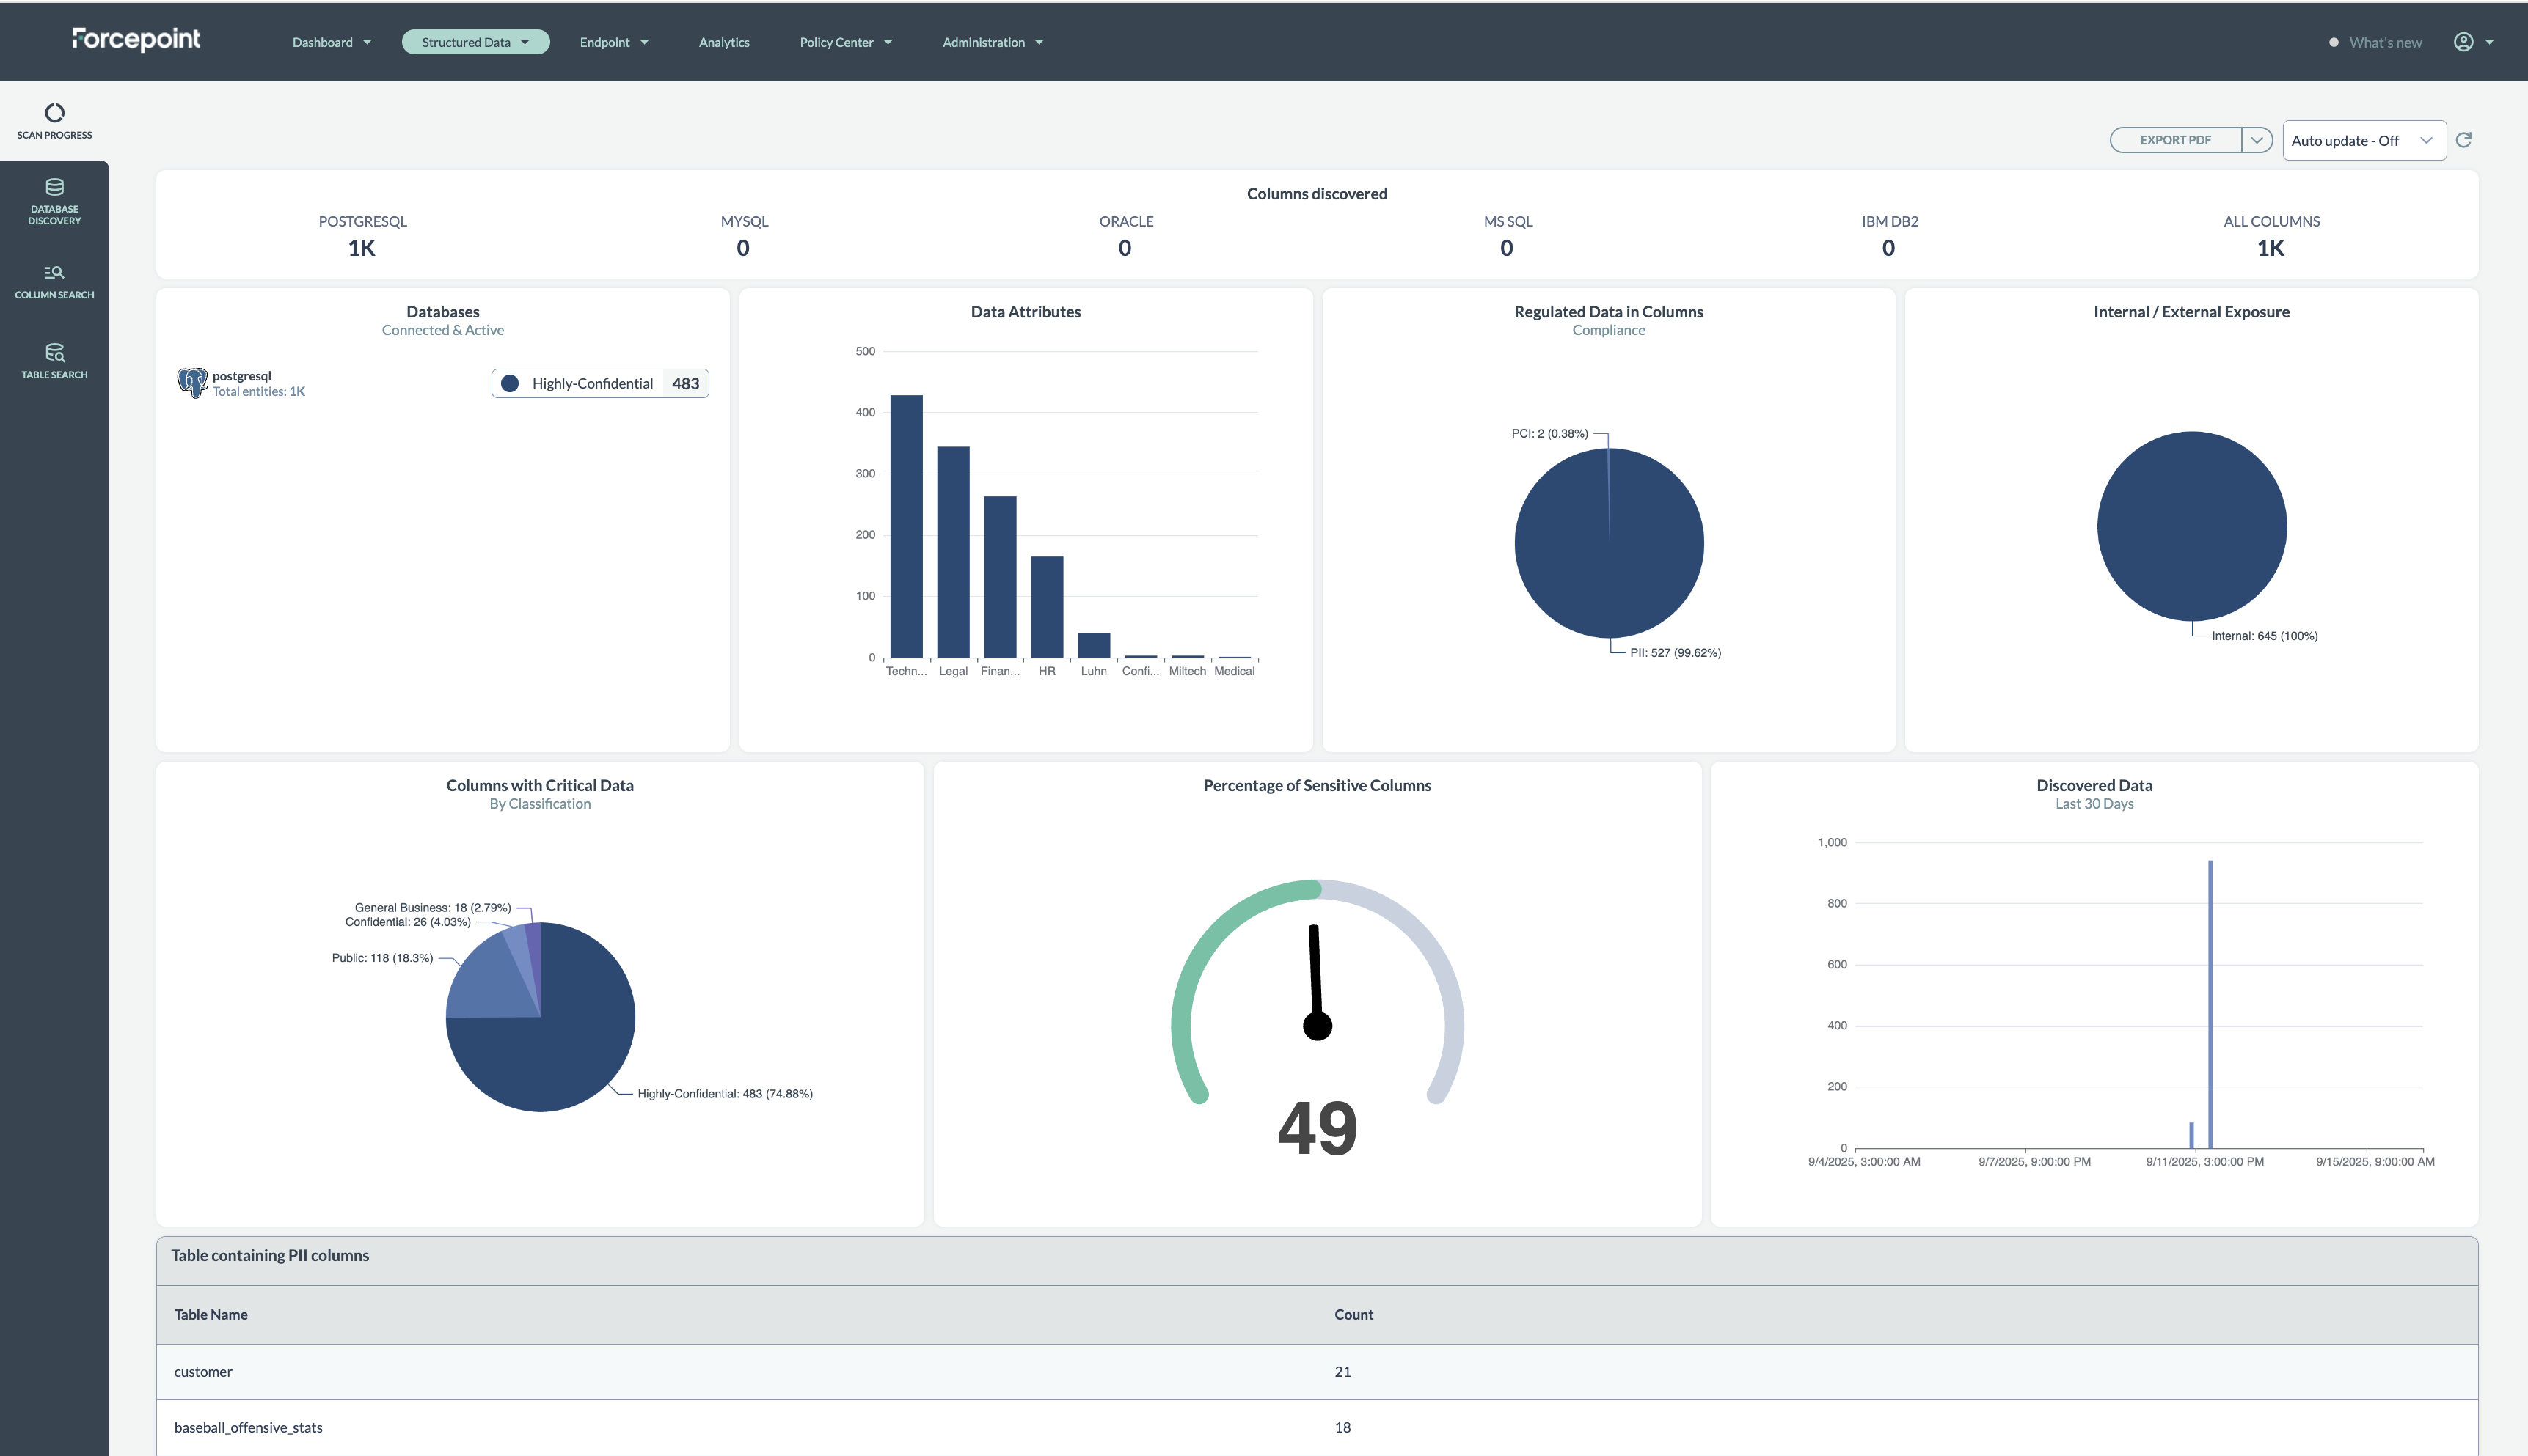Click the postgresql elephant database icon
This screenshot has width=2528, height=1456.
coord(191,383)
